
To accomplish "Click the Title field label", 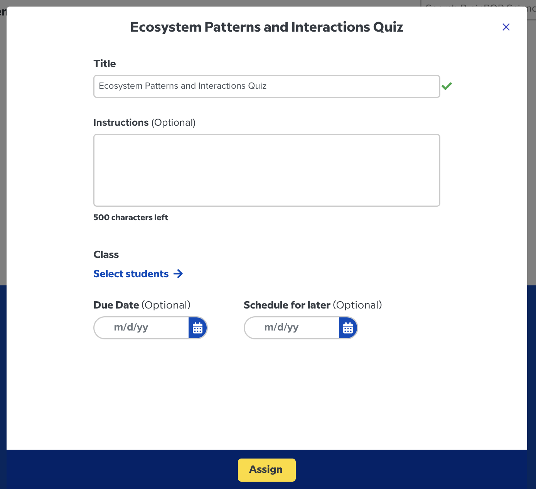I will tap(105, 64).
